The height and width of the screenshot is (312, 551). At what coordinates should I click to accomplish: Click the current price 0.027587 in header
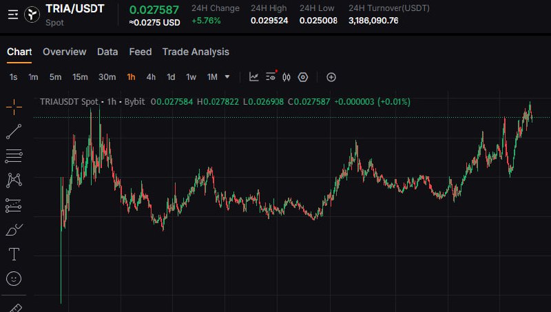pyautogui.click(x=154, y=10)
